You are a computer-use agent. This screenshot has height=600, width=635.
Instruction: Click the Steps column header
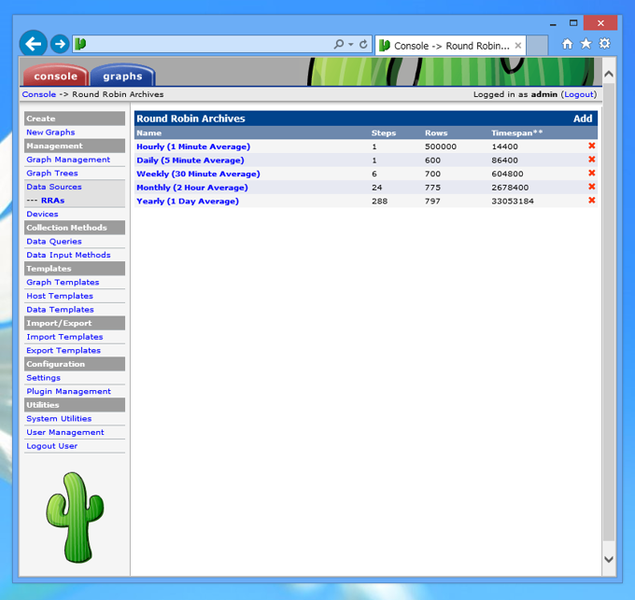(x=384, y=133)
